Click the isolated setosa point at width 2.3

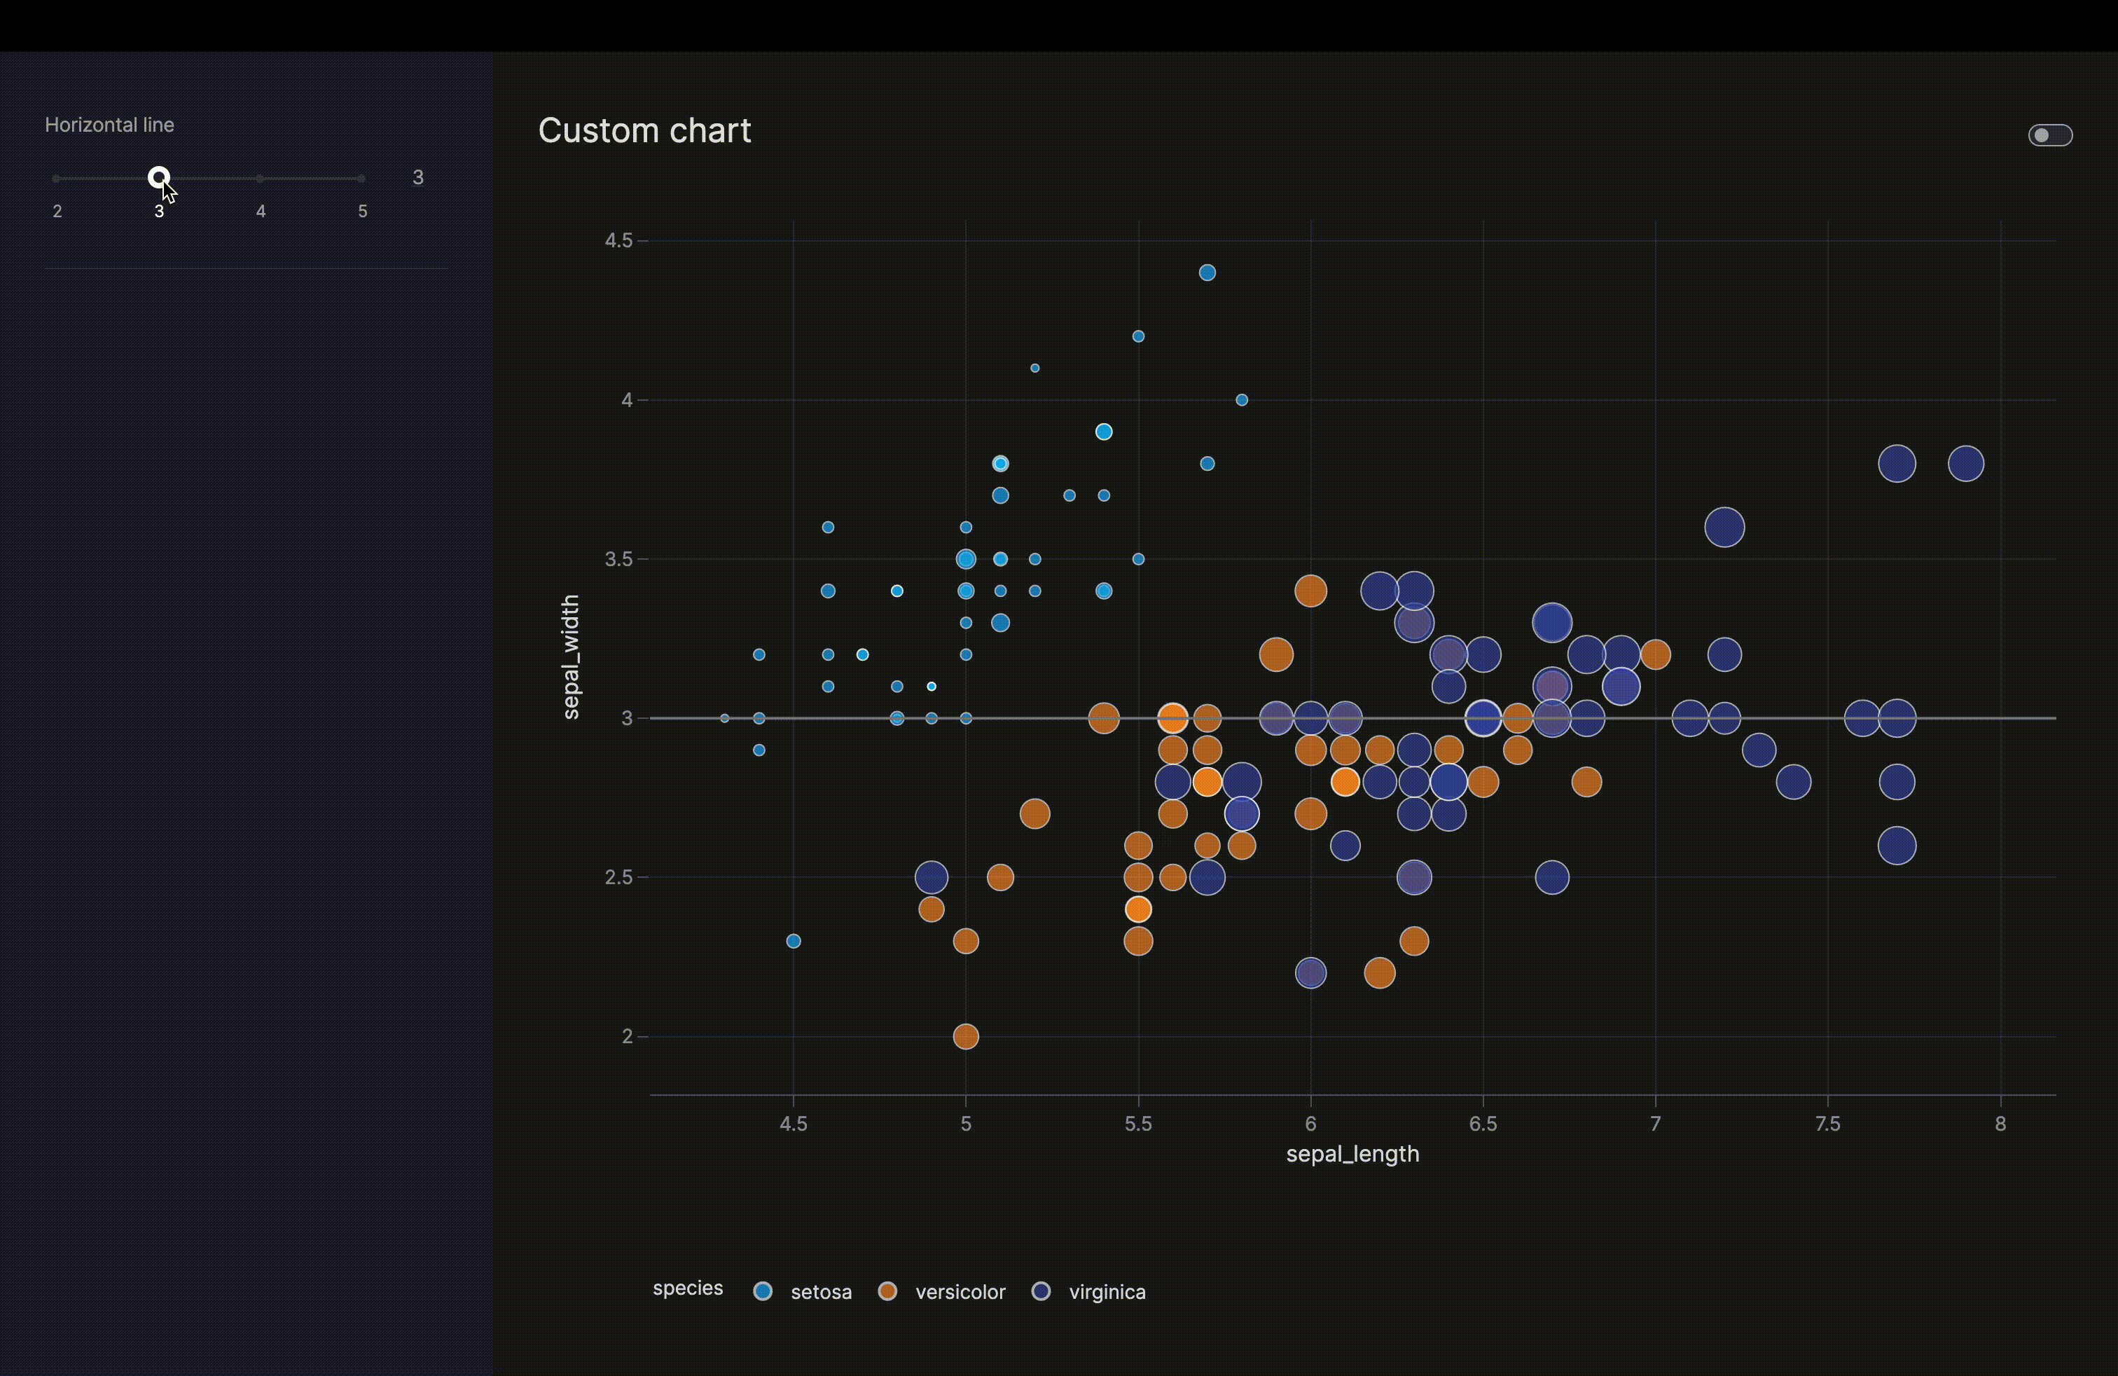794,942
